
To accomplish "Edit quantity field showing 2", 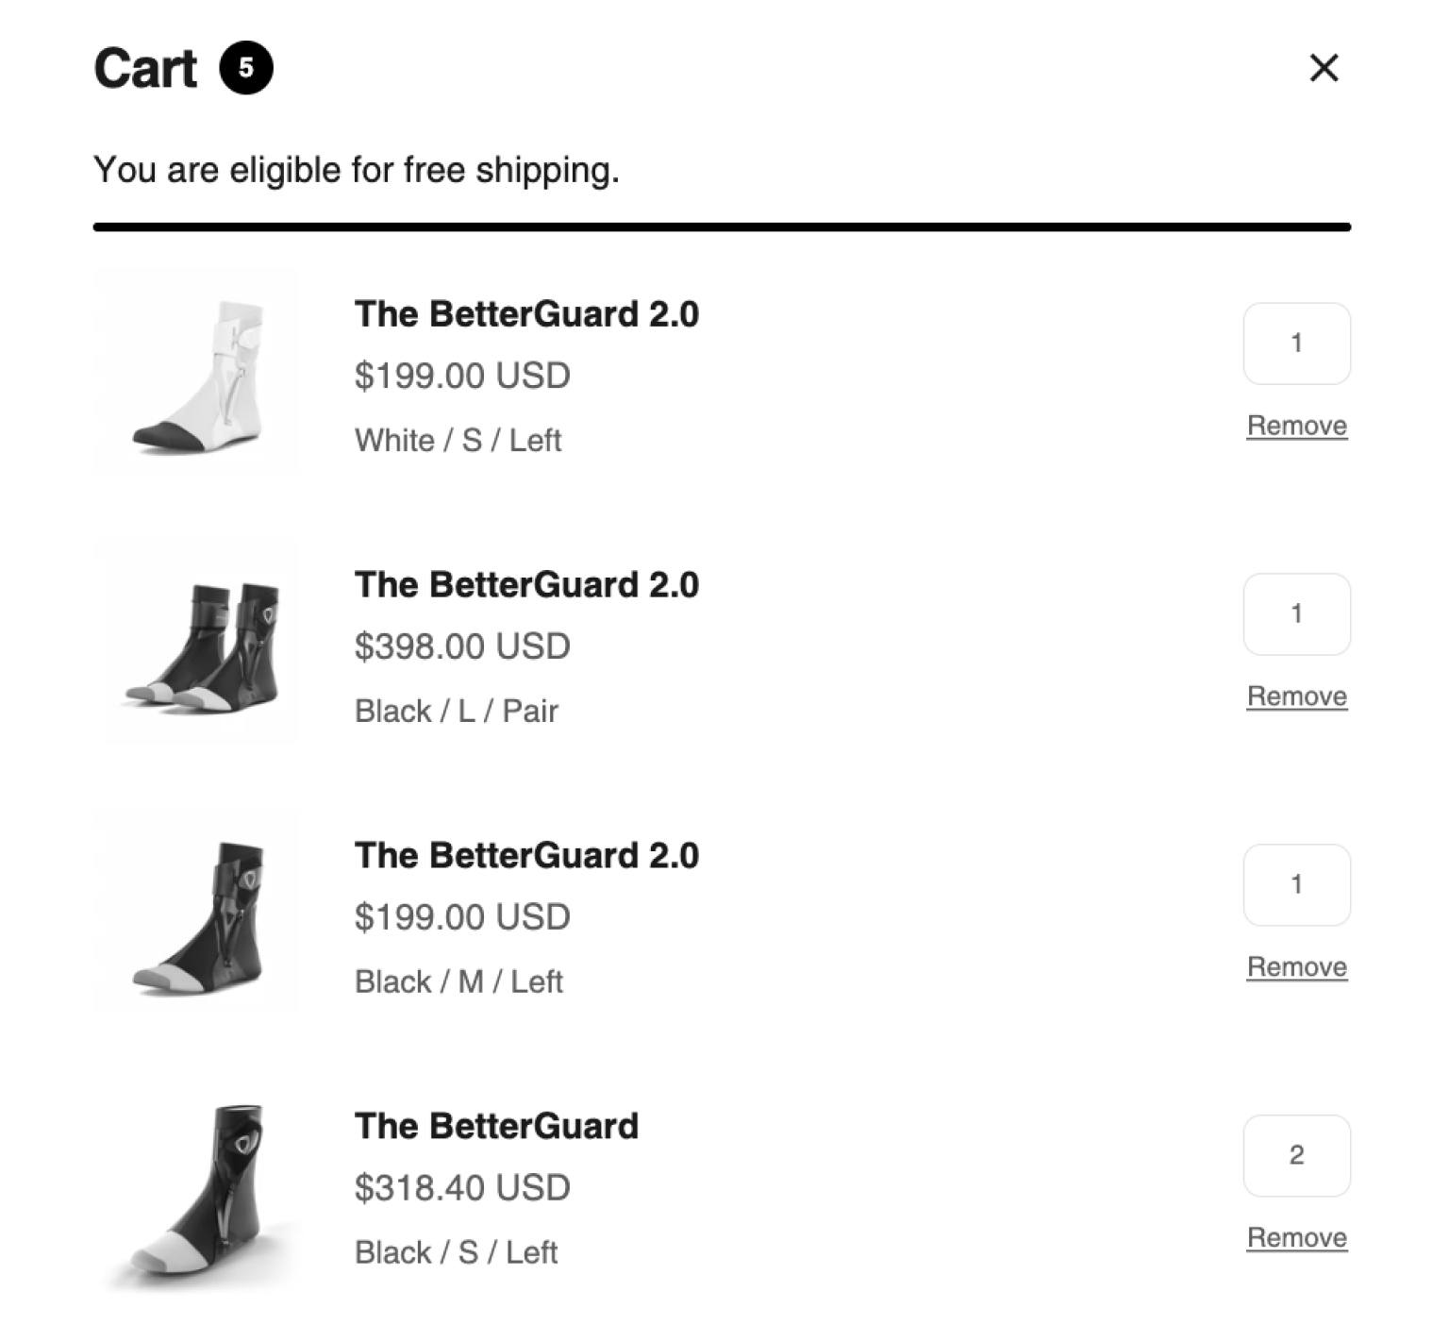I will (x=1296, y=1156).
